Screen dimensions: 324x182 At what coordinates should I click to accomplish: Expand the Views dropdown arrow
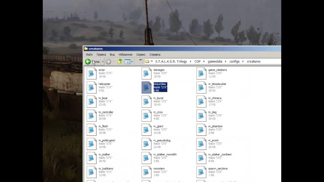point(132,62)
